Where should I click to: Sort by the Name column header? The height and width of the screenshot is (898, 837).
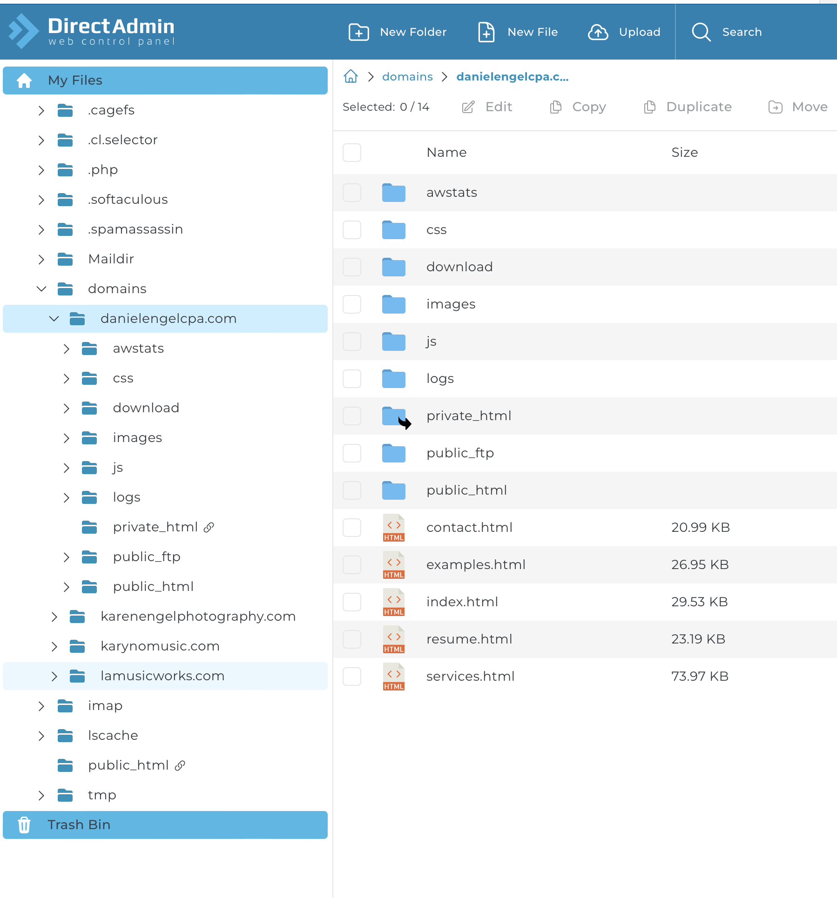[446, 153]
